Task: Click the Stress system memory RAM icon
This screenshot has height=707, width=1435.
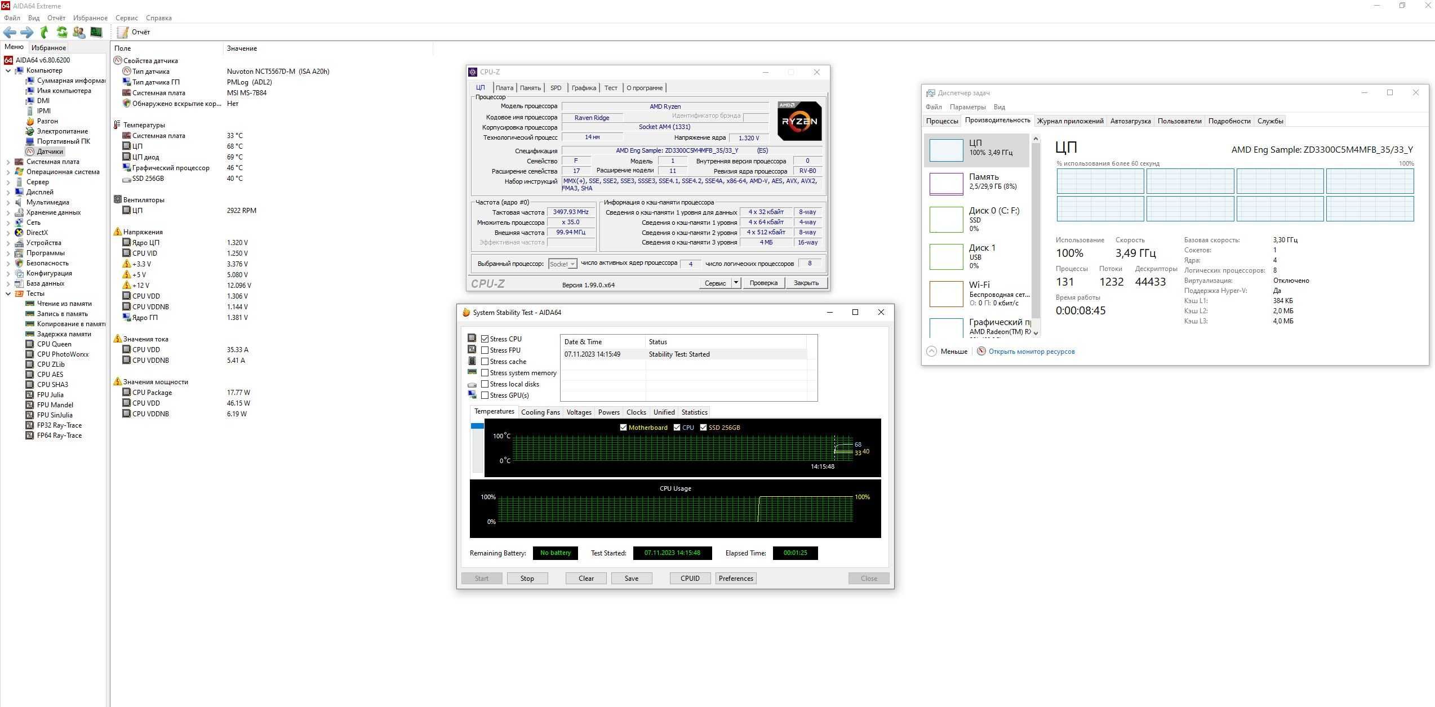Action: pos(472,372)
